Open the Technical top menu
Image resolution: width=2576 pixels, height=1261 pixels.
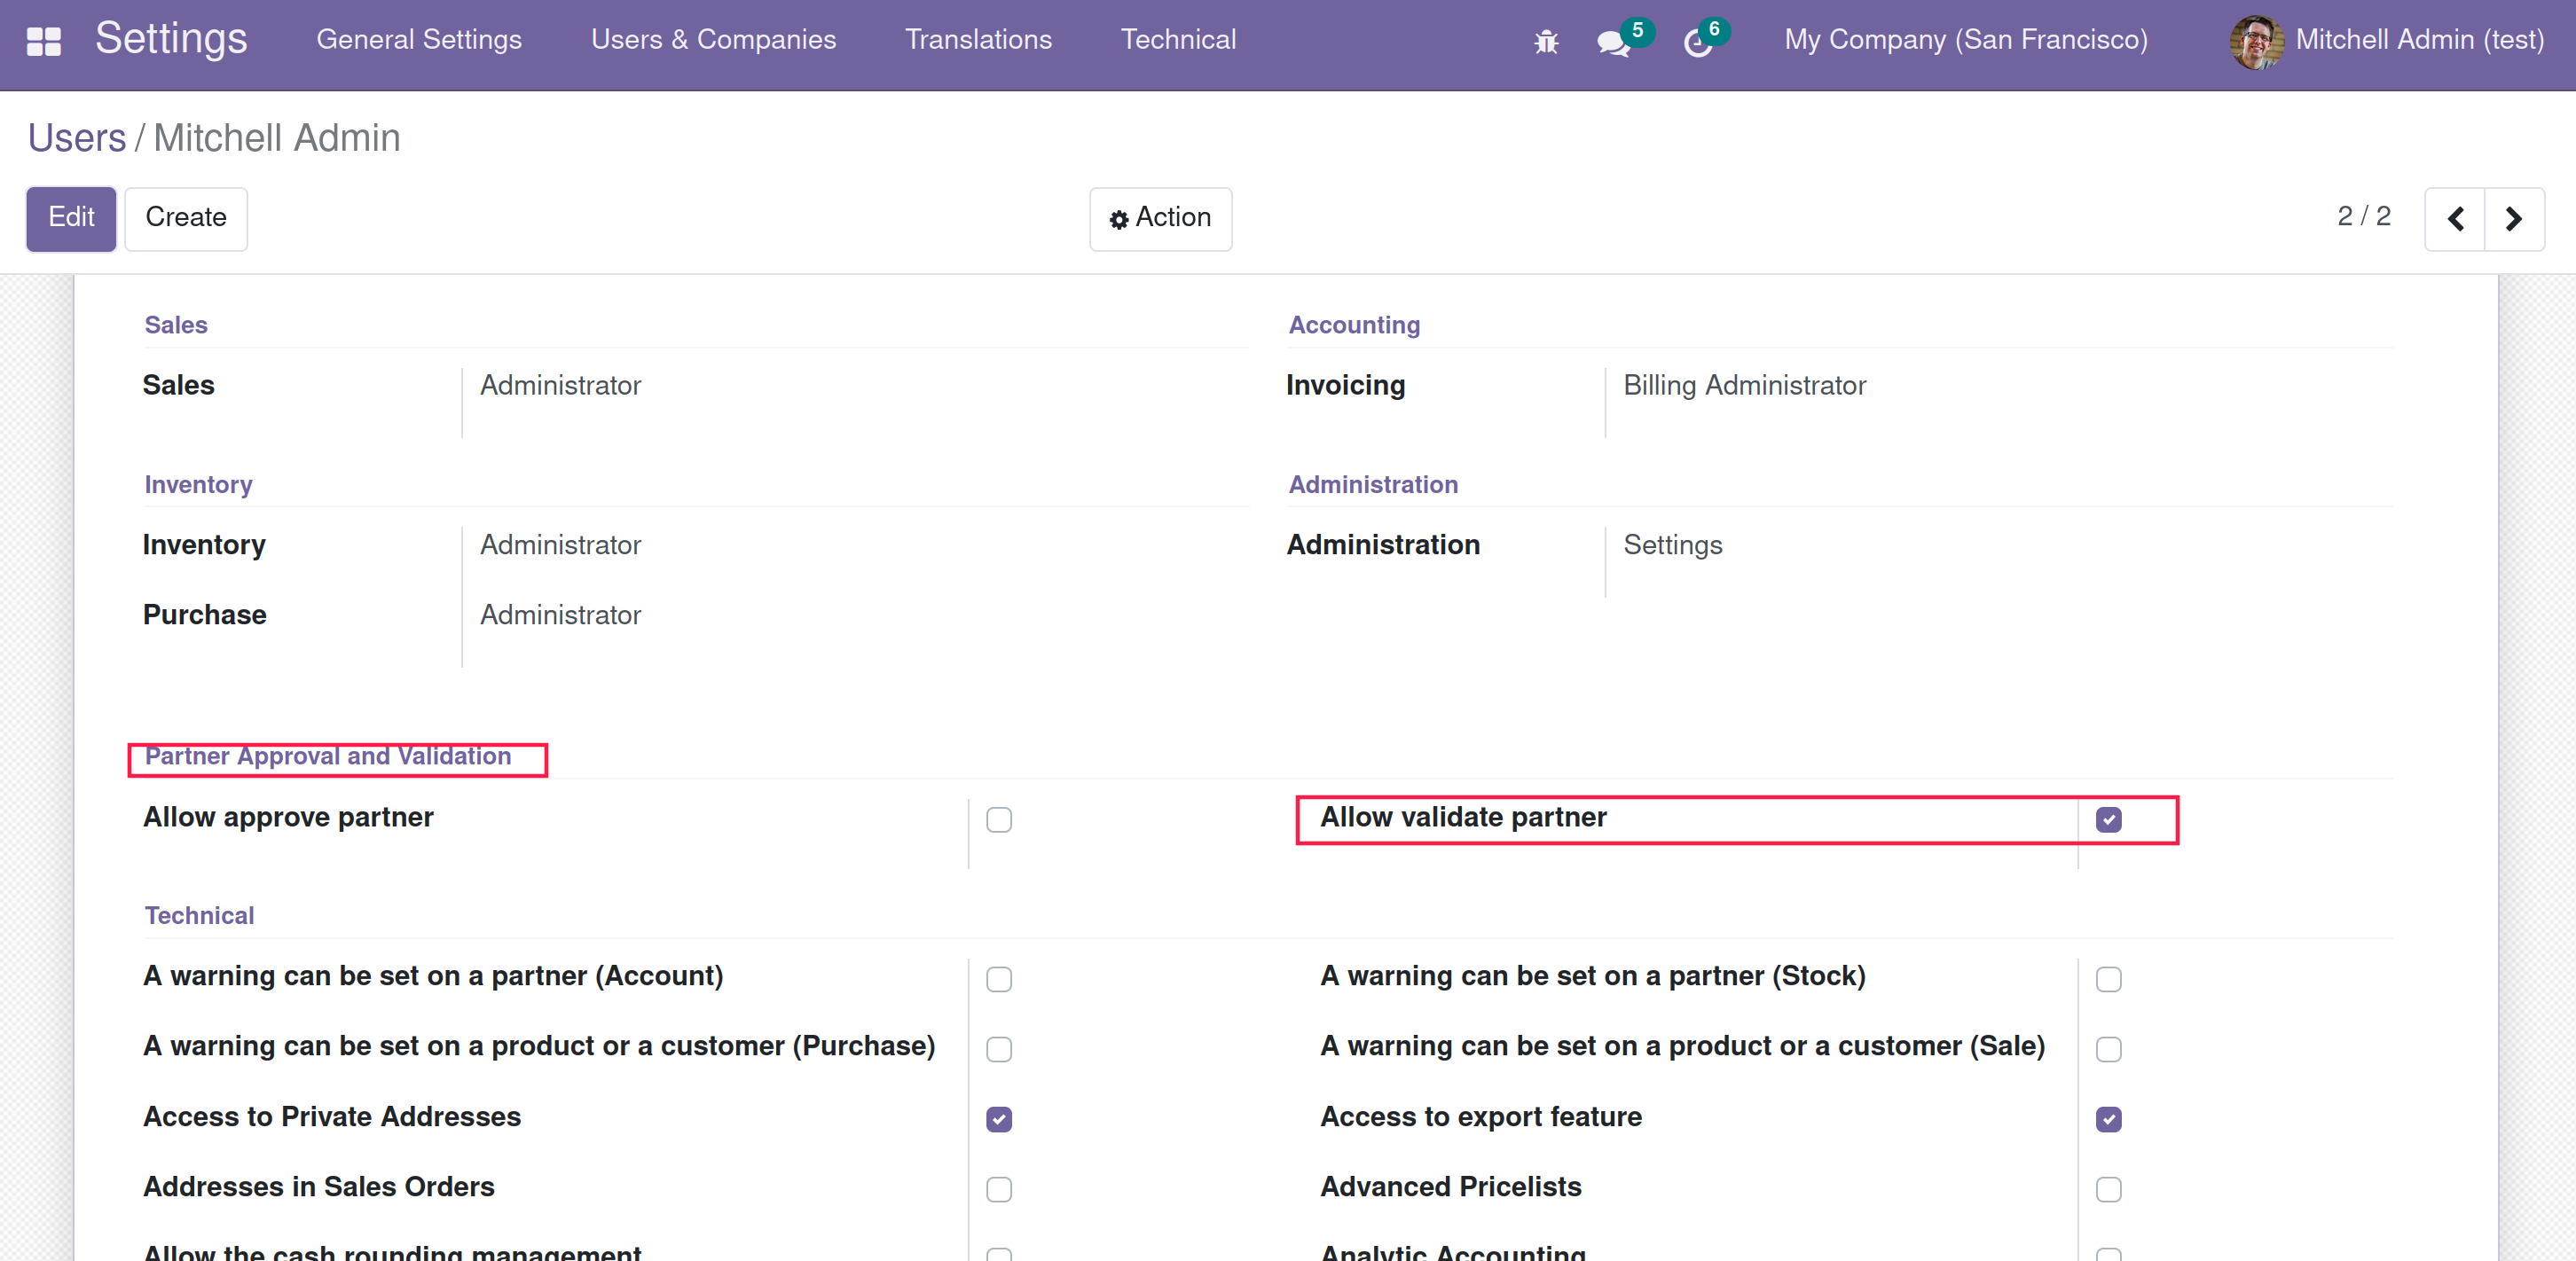point(1178,40)
